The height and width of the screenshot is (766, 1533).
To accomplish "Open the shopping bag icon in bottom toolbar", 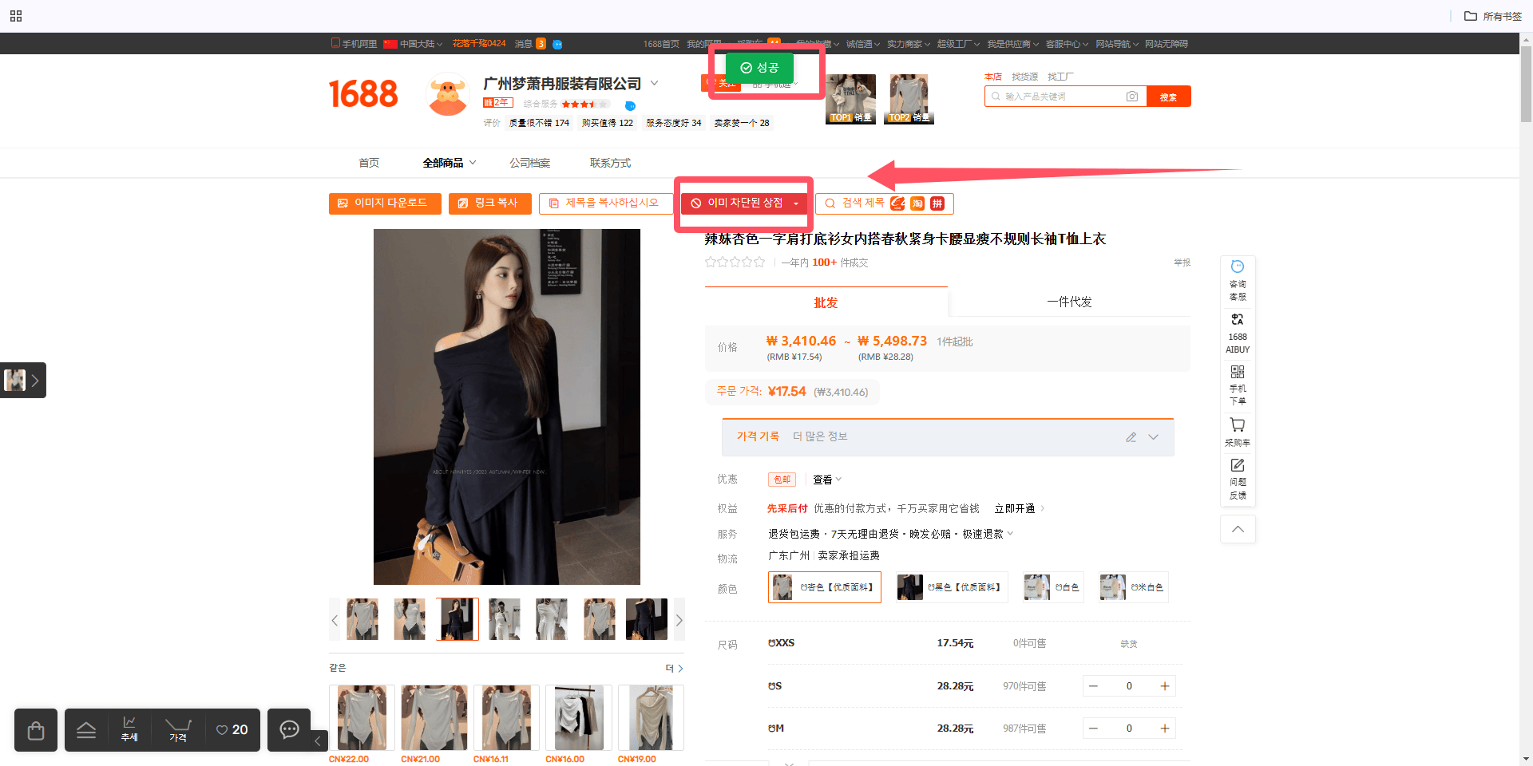I will coord(36,730).
